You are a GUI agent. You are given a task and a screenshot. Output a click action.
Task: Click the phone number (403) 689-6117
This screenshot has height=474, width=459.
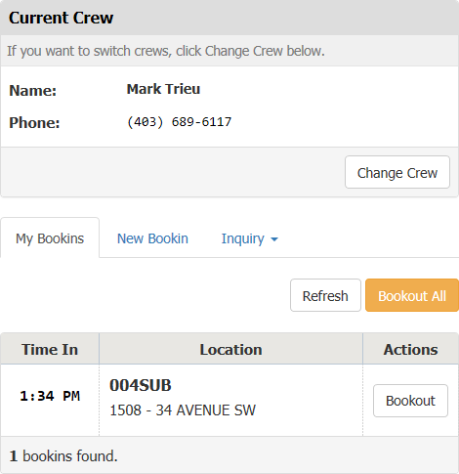[x=179, y=122]
